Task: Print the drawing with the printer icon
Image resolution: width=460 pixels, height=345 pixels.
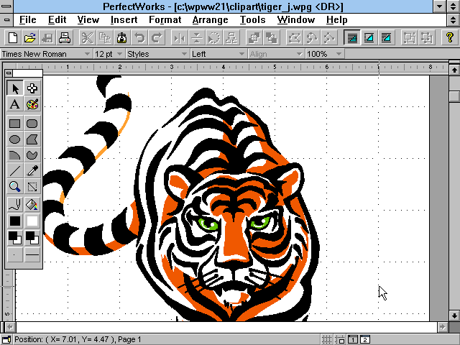Action: 64,38
